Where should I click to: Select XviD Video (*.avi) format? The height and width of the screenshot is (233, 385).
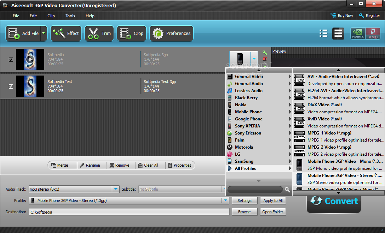click(339, 123)
